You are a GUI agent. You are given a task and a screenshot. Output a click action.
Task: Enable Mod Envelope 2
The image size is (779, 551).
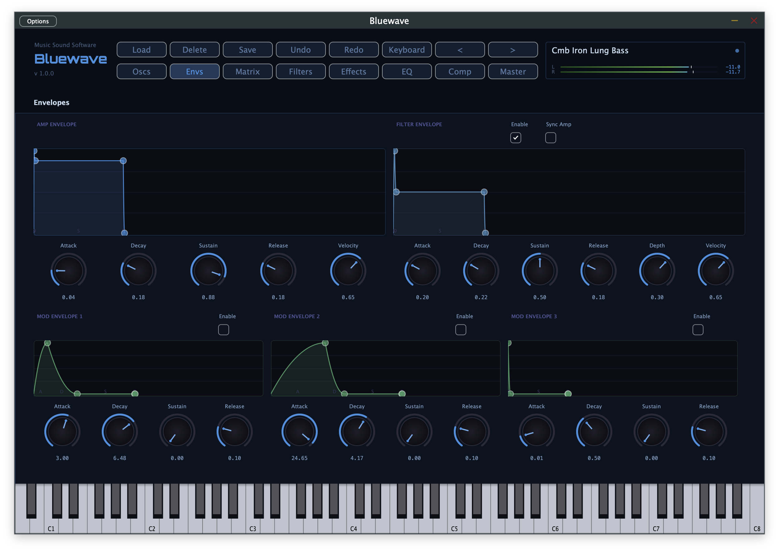(460, 329)
